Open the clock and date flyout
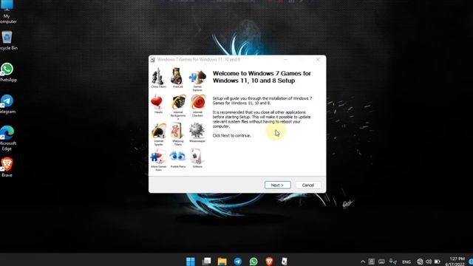The image size is (473, 266). click(x=455, y=262)
